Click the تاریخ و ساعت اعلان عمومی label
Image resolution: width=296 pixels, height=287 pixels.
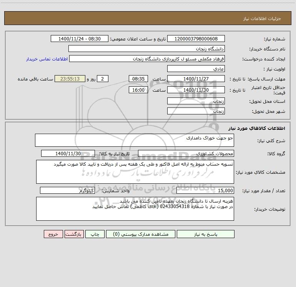[x=138, y=39]
